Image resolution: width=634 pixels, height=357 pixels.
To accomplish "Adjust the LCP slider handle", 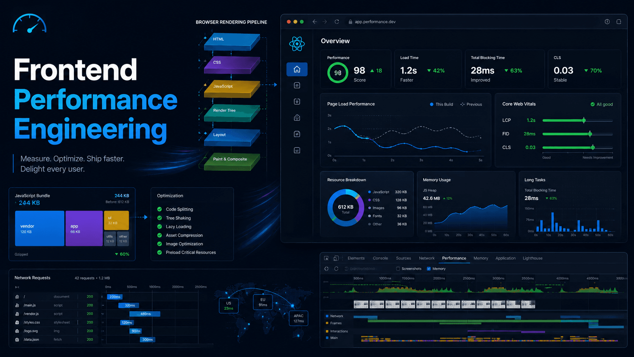I will point(584,120).
